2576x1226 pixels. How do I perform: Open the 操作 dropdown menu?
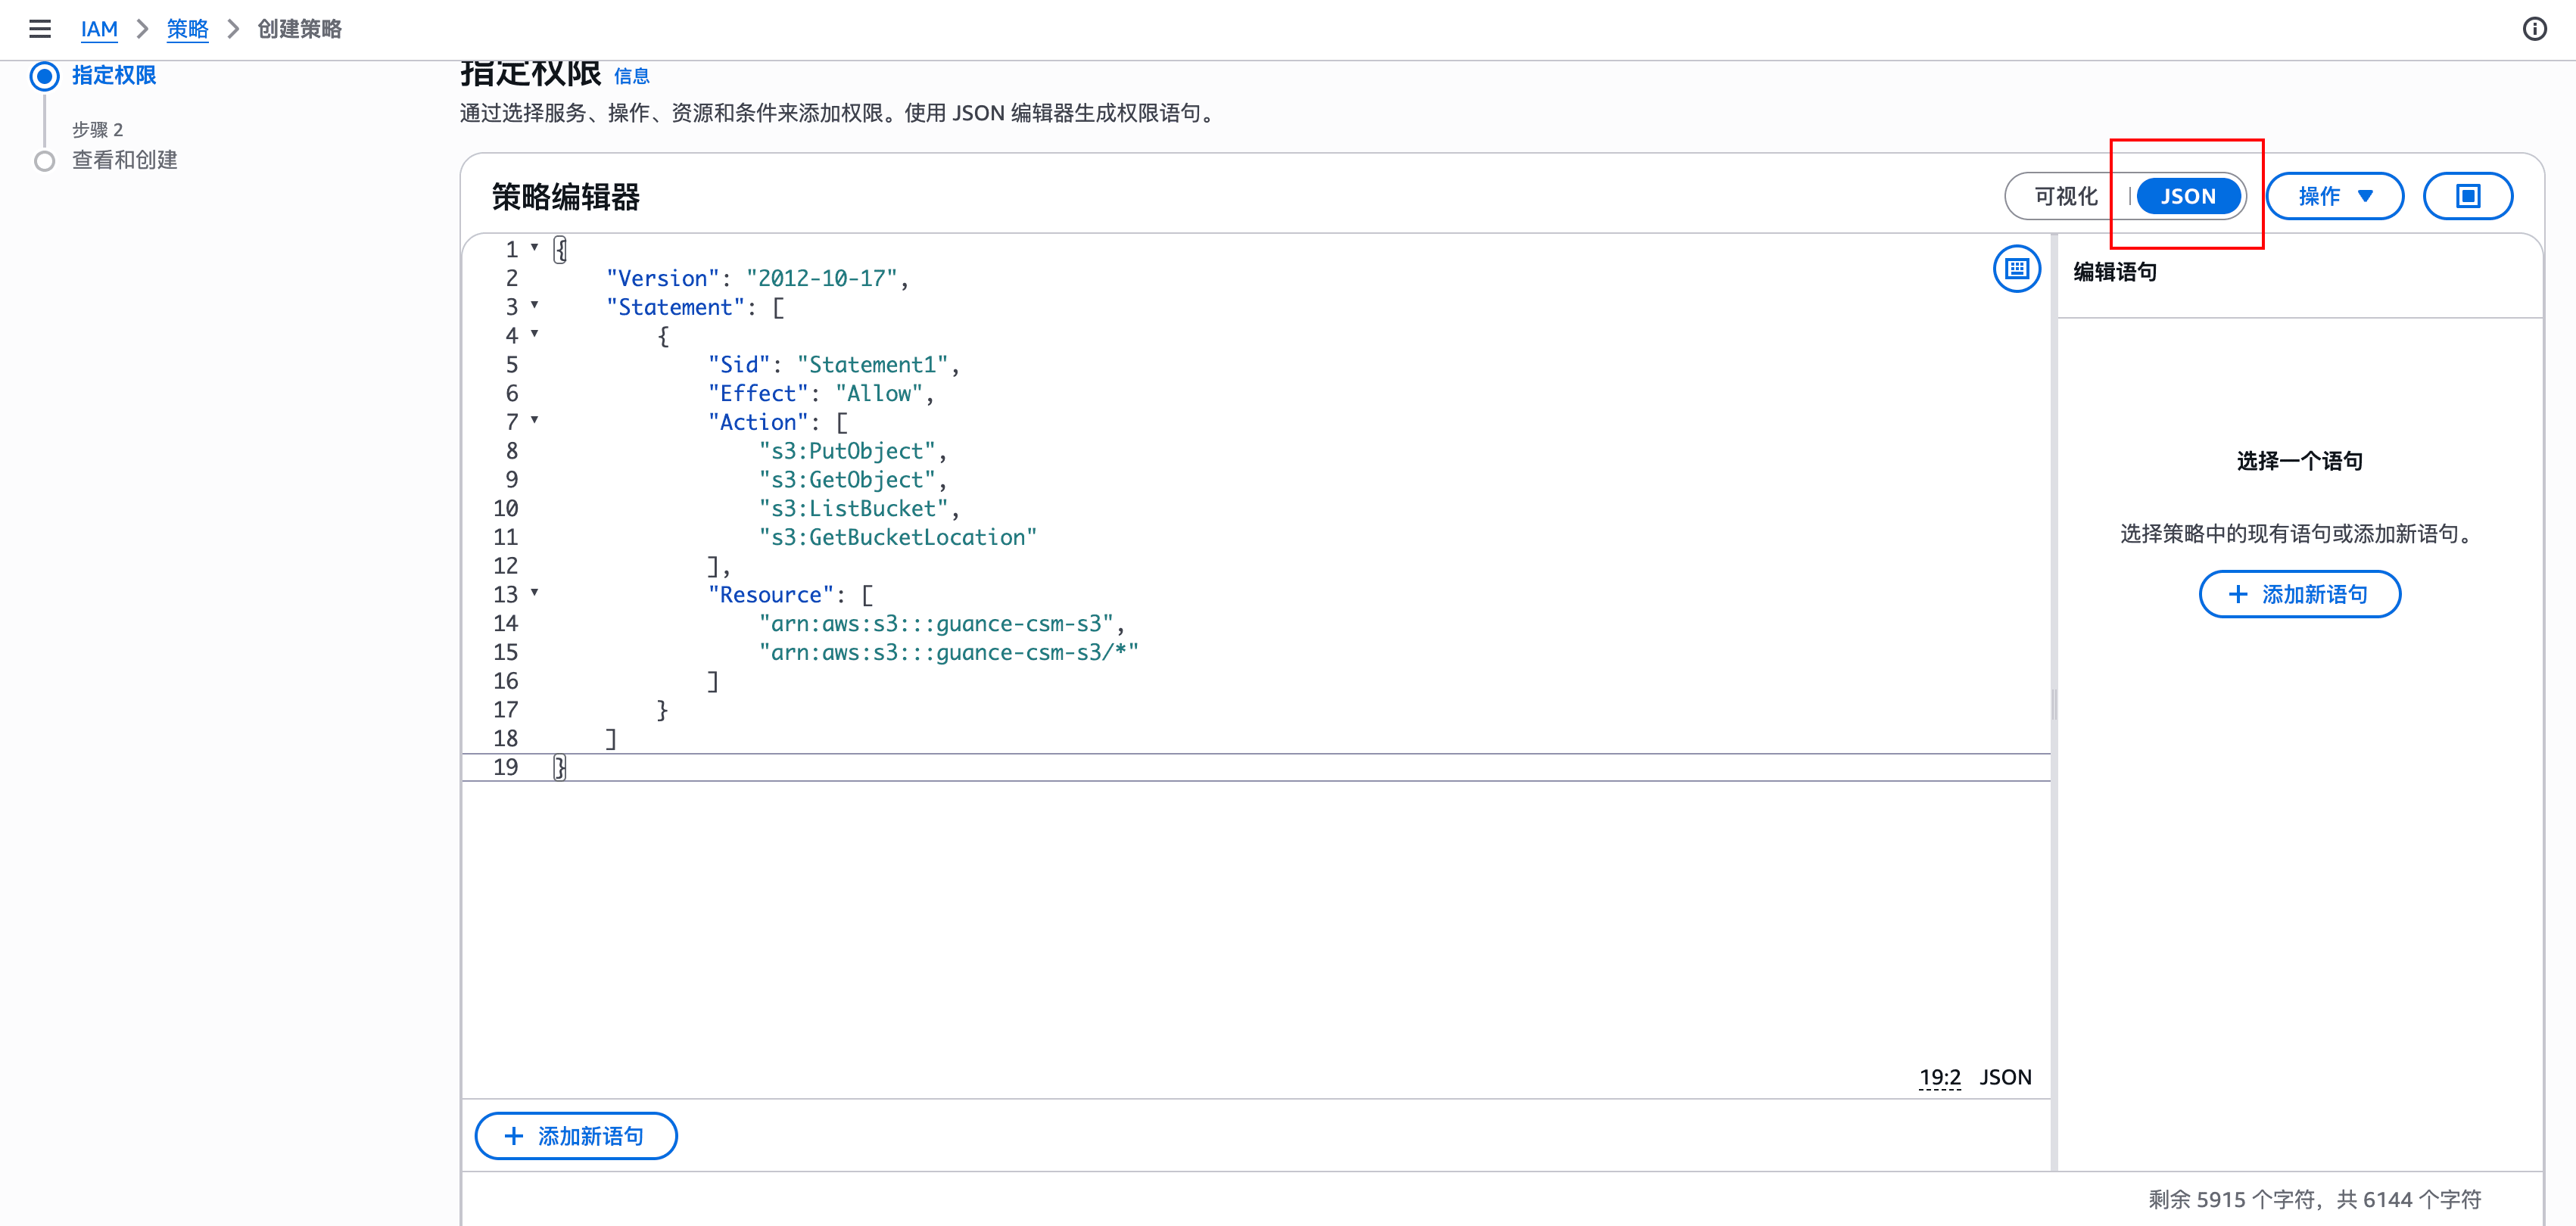(2334, 196)
